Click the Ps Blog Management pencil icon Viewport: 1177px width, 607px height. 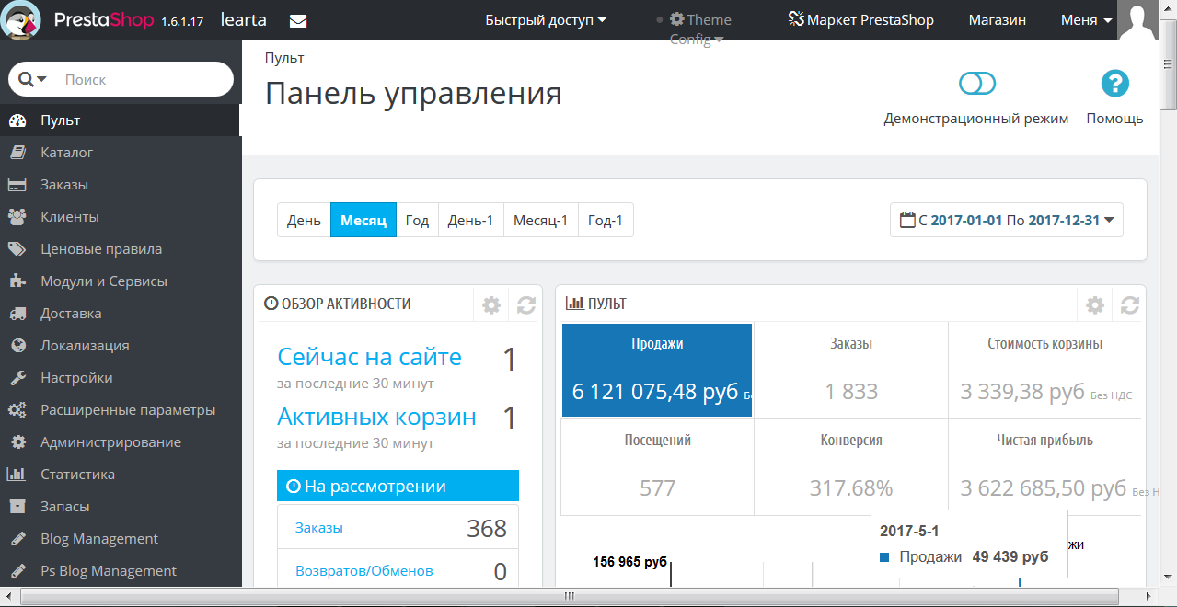click(x=17, y=571)
